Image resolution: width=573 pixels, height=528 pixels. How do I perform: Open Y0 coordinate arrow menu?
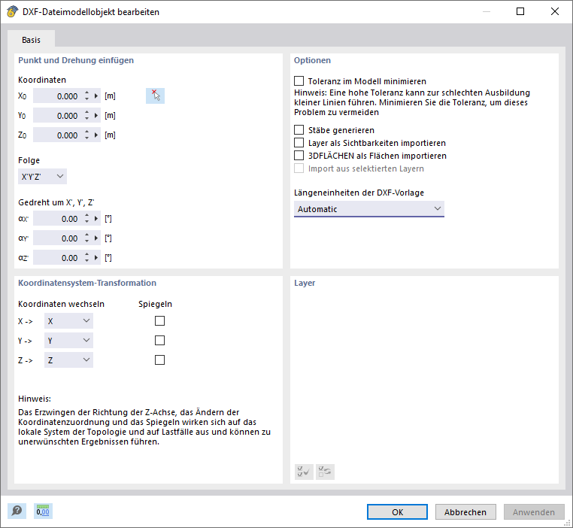tap(96, 116)
